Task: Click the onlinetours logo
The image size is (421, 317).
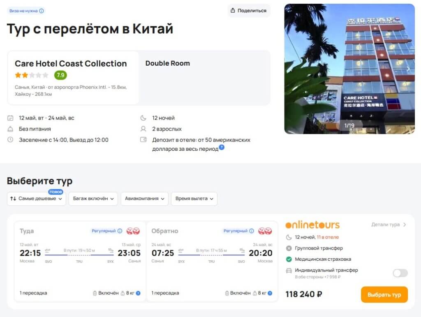Action: (312, 225)
